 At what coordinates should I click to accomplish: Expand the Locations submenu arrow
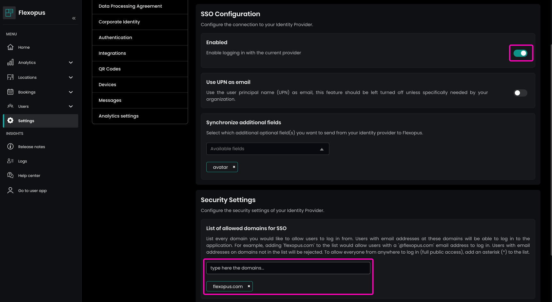[x=71, y=78]
